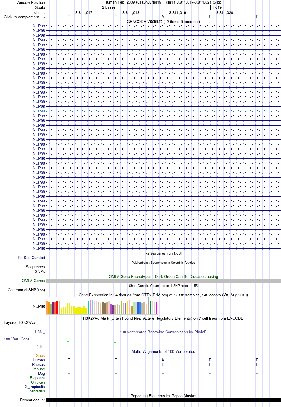Click the '2 bases' scale bar label
This screenshot has height=407, width=281.
coord(109,7)
